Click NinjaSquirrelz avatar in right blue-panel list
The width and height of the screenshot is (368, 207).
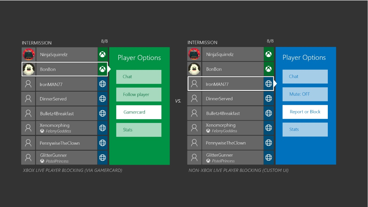tap(194, 54)
